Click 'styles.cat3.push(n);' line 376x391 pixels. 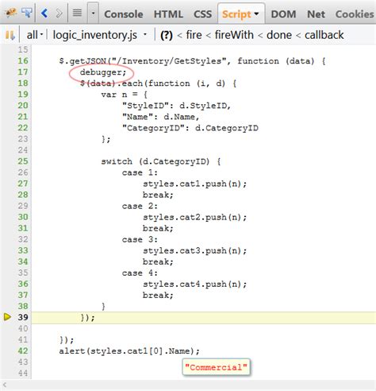click(194, 250)
